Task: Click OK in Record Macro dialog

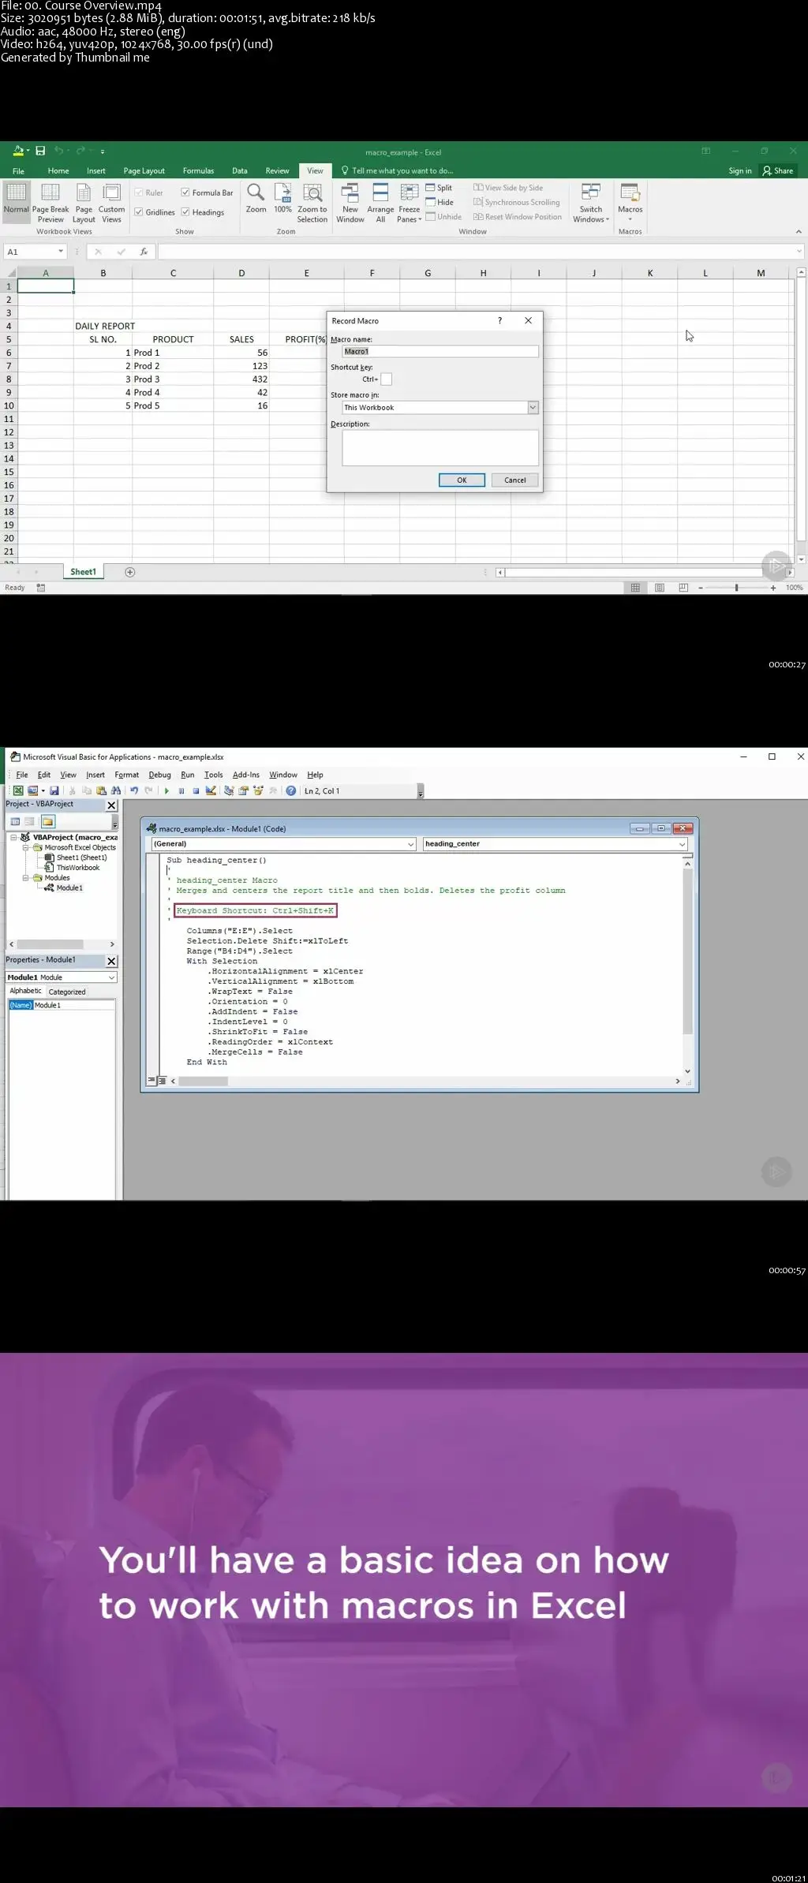Action: (x=462, y=480)
